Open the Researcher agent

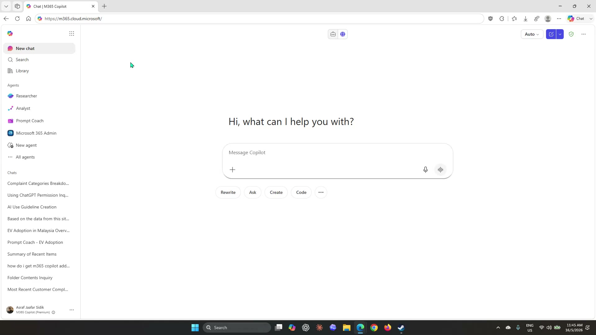pyautogui.click(x=39, y=96)
